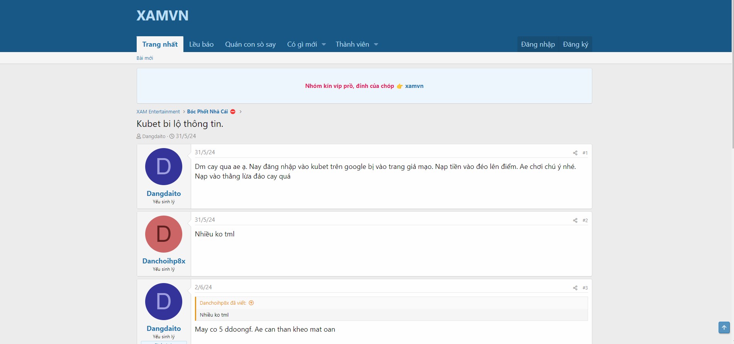This screenshot has width=734, height=344.
Task: Expand the Có gì mới dropdown arrow
Action: pyautogui.click(x=324, y=44)
